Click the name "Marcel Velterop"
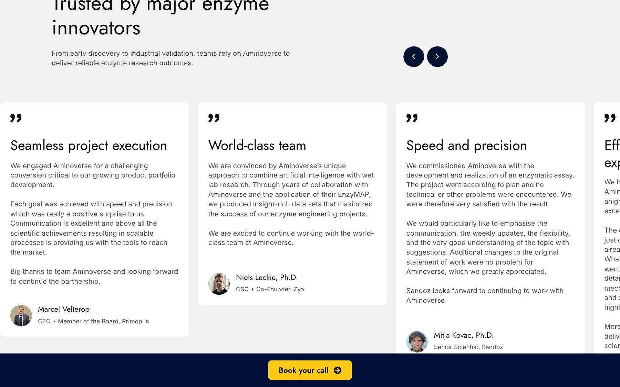 (x=64, y=309)
